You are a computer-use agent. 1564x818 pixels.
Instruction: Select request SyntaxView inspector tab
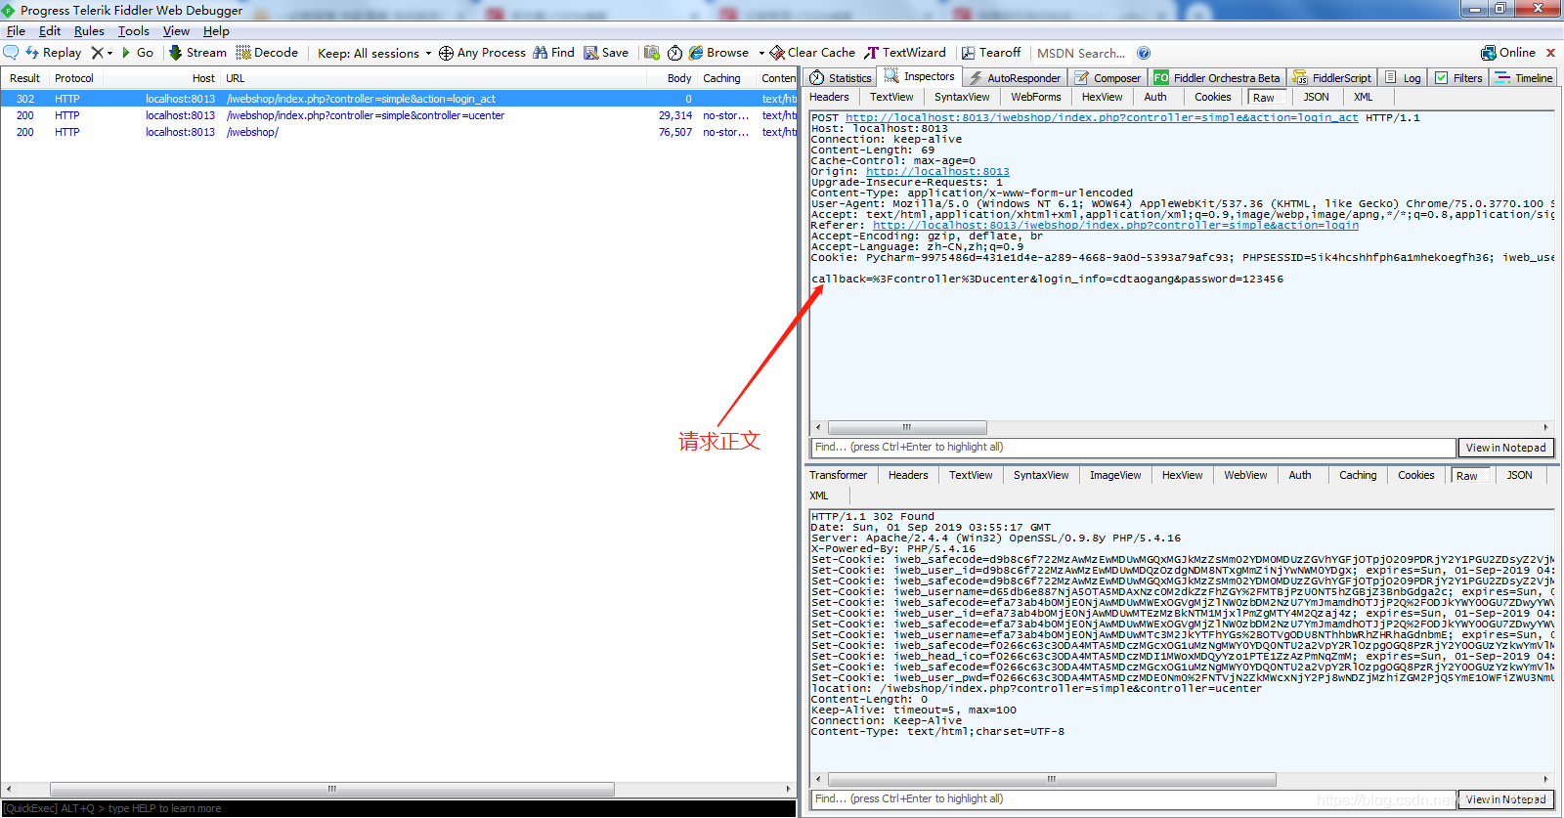click(x=962, y=97)
